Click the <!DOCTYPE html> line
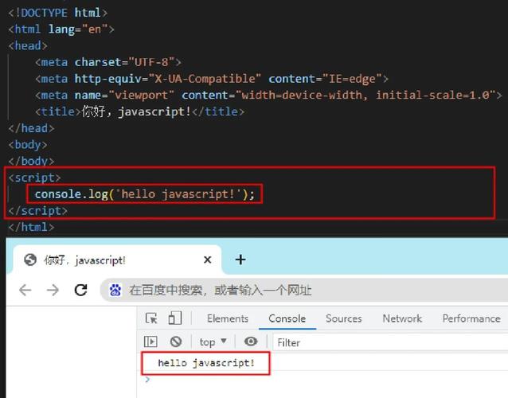 [57, 13]
